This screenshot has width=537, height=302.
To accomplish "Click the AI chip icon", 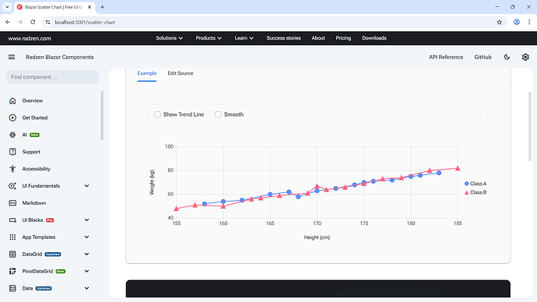I will tap(12, 135).
